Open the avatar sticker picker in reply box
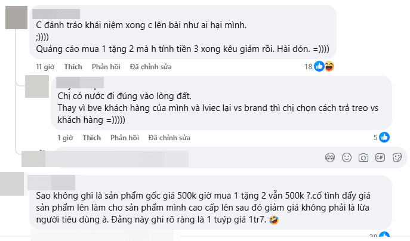Image resolution: width=410 pixels, height=241 pixels. pos(330,158)
